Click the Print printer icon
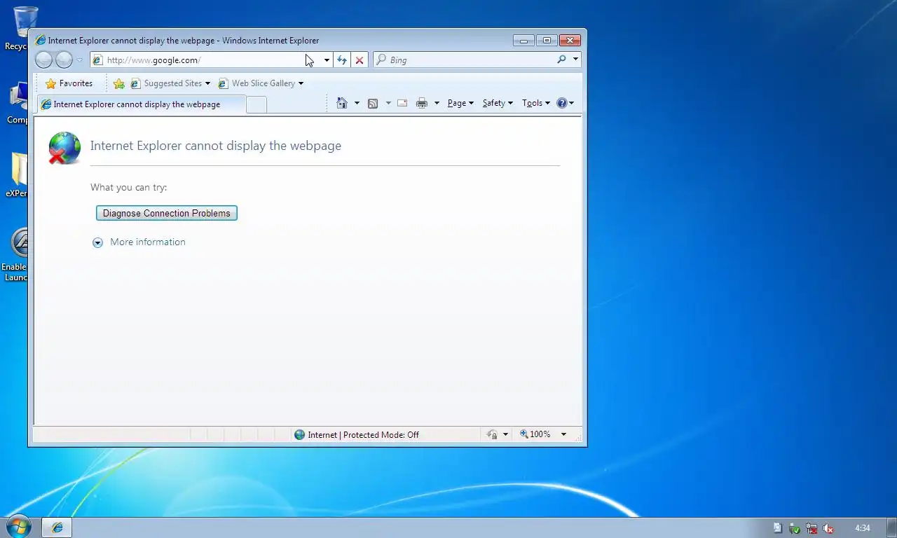Image resolution: width=897 pixels, height=538 pixels. coord(421,103)
